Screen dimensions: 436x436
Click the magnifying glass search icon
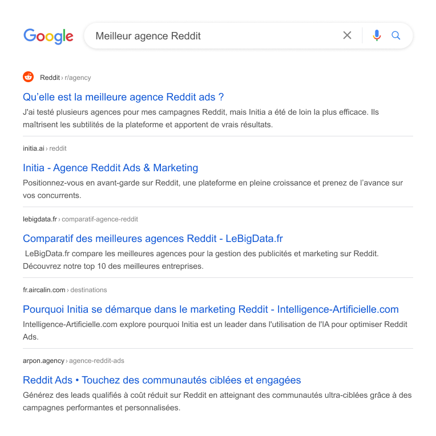(396, 35)
